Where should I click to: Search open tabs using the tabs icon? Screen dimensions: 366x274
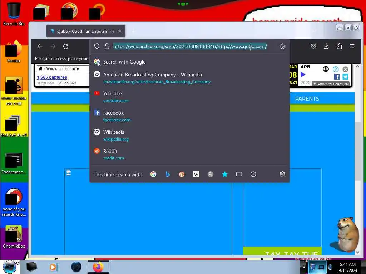(x=239, y=174)
